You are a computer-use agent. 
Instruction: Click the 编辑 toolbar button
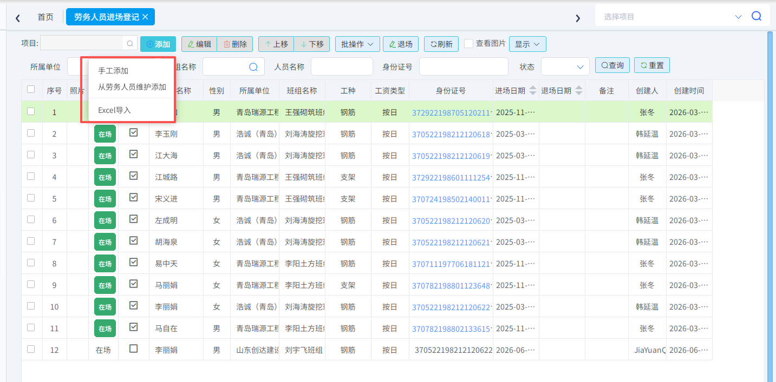coord(199,44)
